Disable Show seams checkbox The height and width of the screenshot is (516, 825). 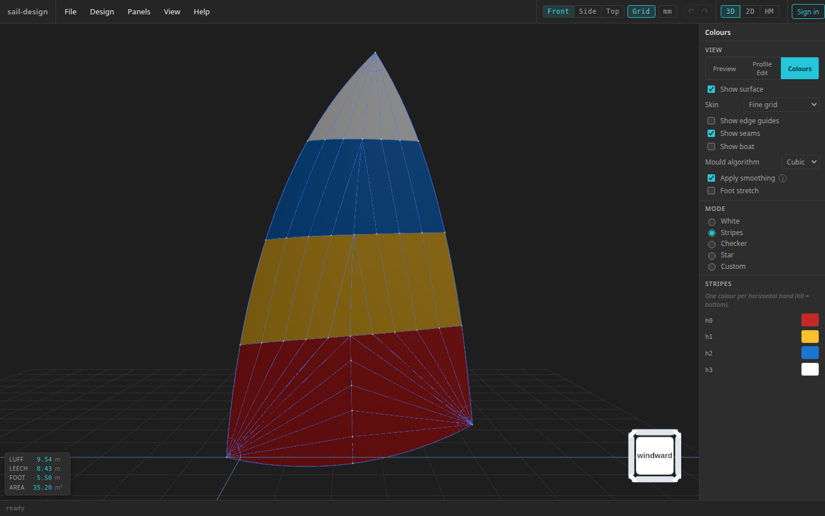point(711,134)
